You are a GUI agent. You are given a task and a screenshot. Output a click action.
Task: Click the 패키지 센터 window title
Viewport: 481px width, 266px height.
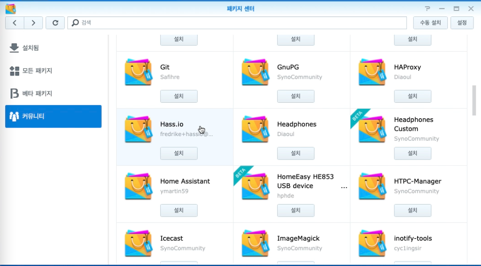pos(241,8)
